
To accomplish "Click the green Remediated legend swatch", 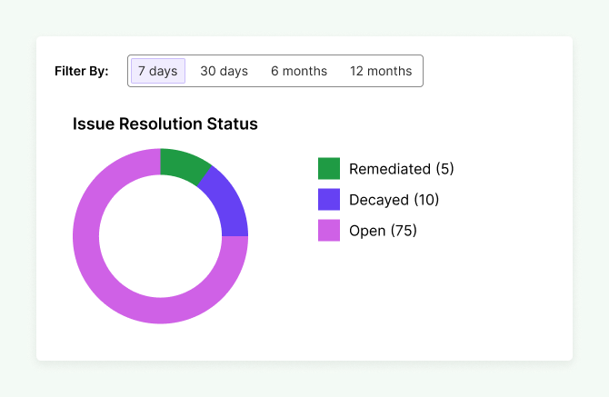I will coord(329,168).
